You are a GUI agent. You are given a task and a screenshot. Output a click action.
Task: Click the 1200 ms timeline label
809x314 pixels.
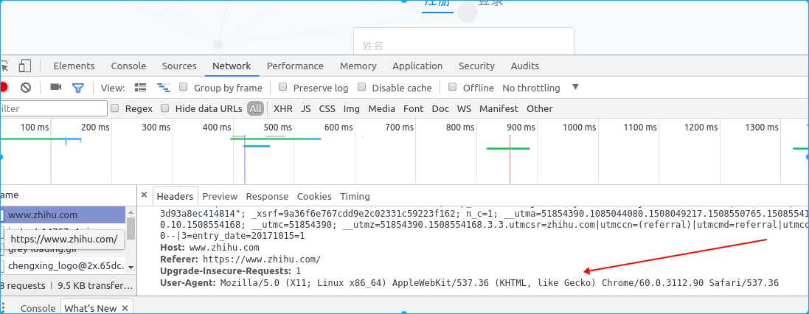(701, 128)
